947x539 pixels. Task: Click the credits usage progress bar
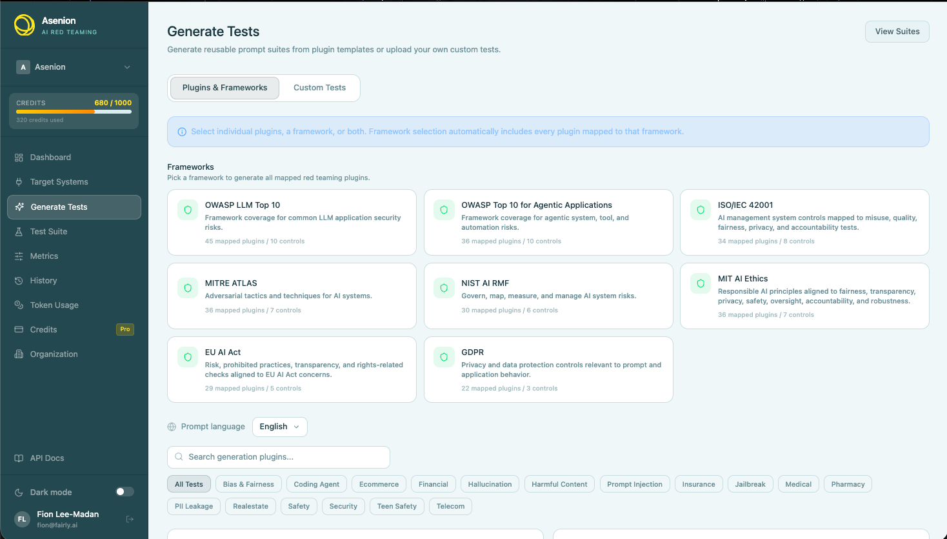(x=74, y=112)
